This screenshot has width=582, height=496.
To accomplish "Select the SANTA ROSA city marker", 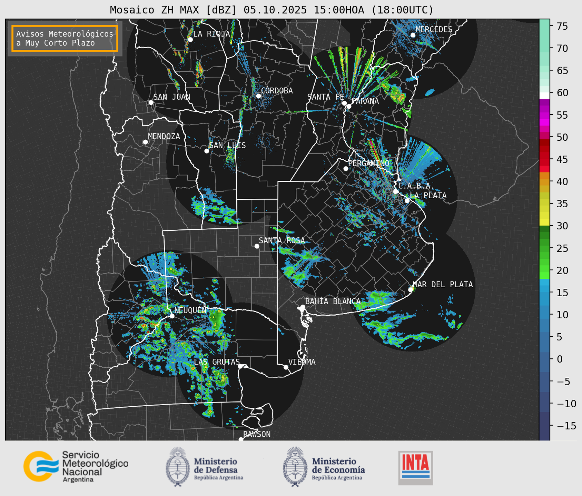I will pos(257,246).
